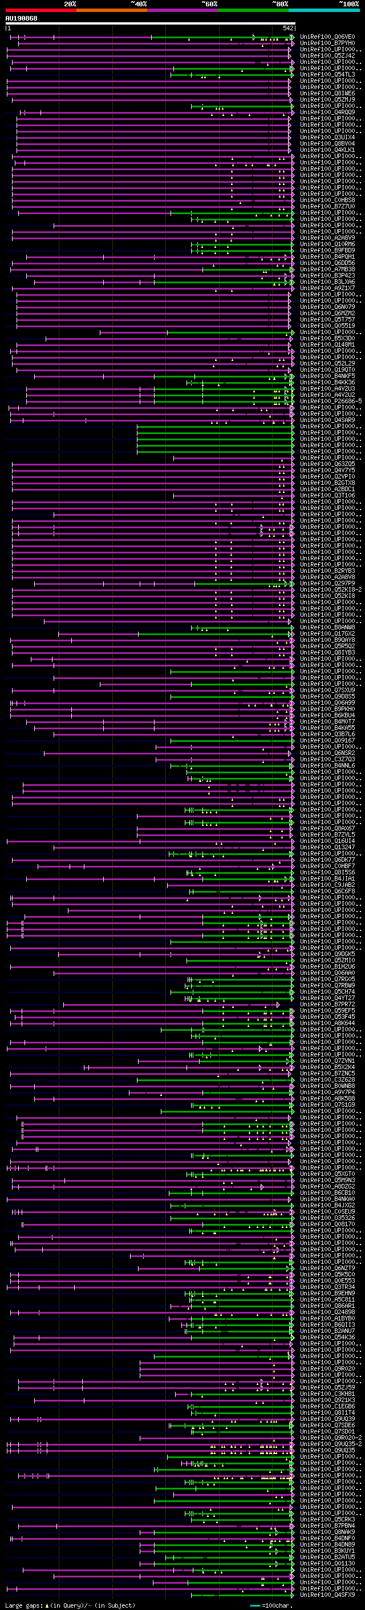Open hit UniRef100_Q54TL3
This screenshot has height=1610, width=365.
tap(327, 74)
